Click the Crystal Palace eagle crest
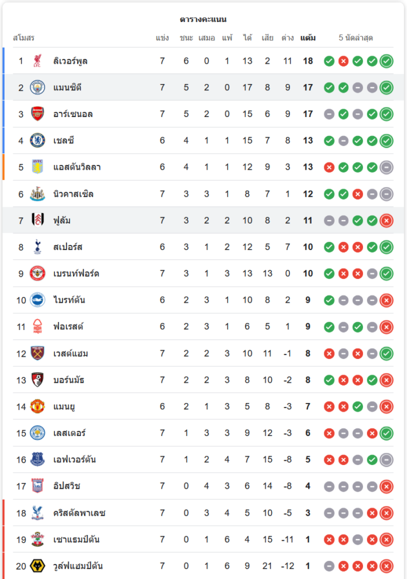407x579 pixels. tap(38, 513)
